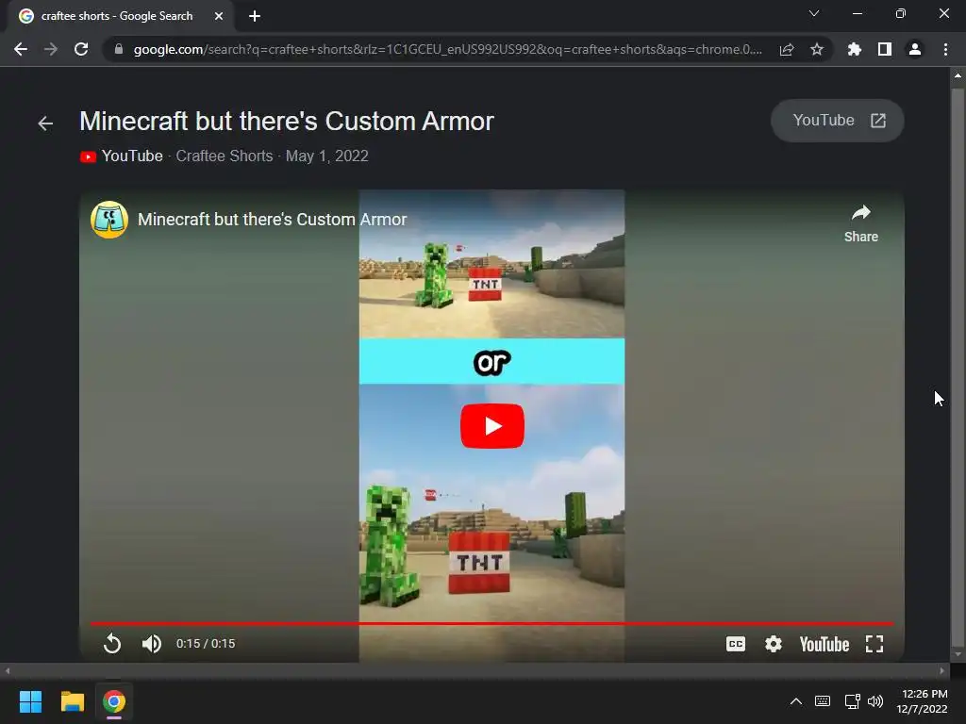The width and height of the screenshot is (966, 724).
Task: Open tab search chevron in title bar
Action: pyautogui.click(x=814, y=13)
